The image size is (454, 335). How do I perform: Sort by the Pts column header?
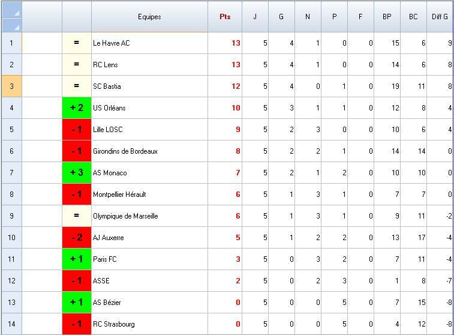pyautogui.click(x=225, y=17)
